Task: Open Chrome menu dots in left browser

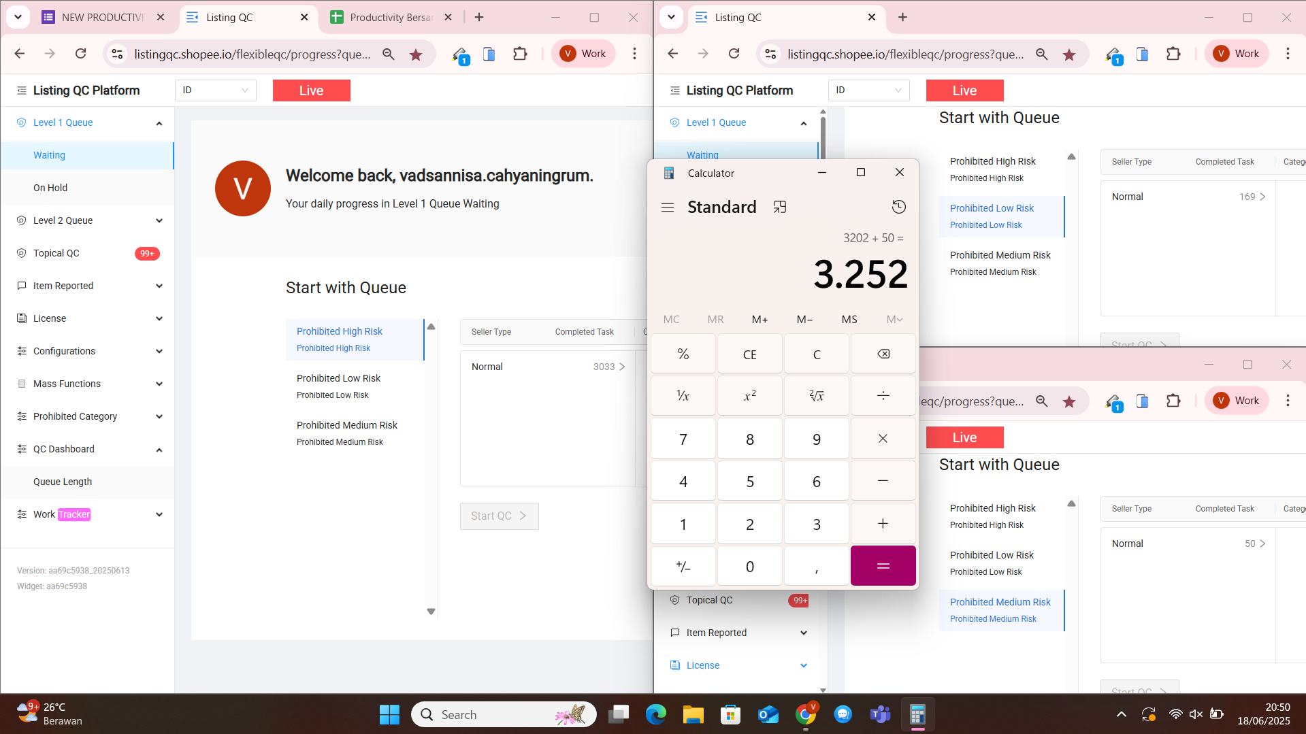Action: 634,54
